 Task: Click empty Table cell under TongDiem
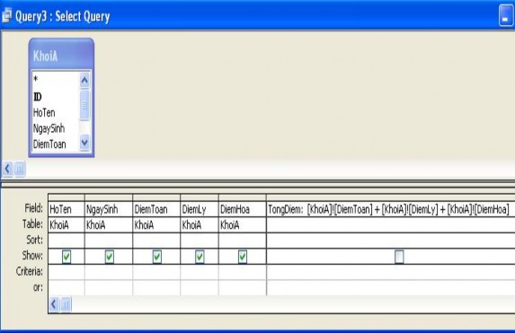[x=391, y=224]
